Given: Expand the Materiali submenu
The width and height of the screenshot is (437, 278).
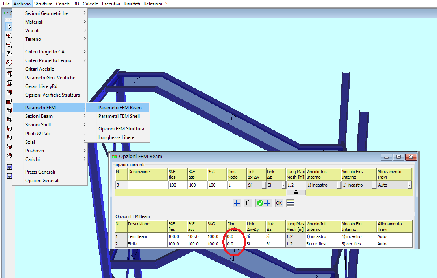Looking at the screenshot, I should click(50, 22).
